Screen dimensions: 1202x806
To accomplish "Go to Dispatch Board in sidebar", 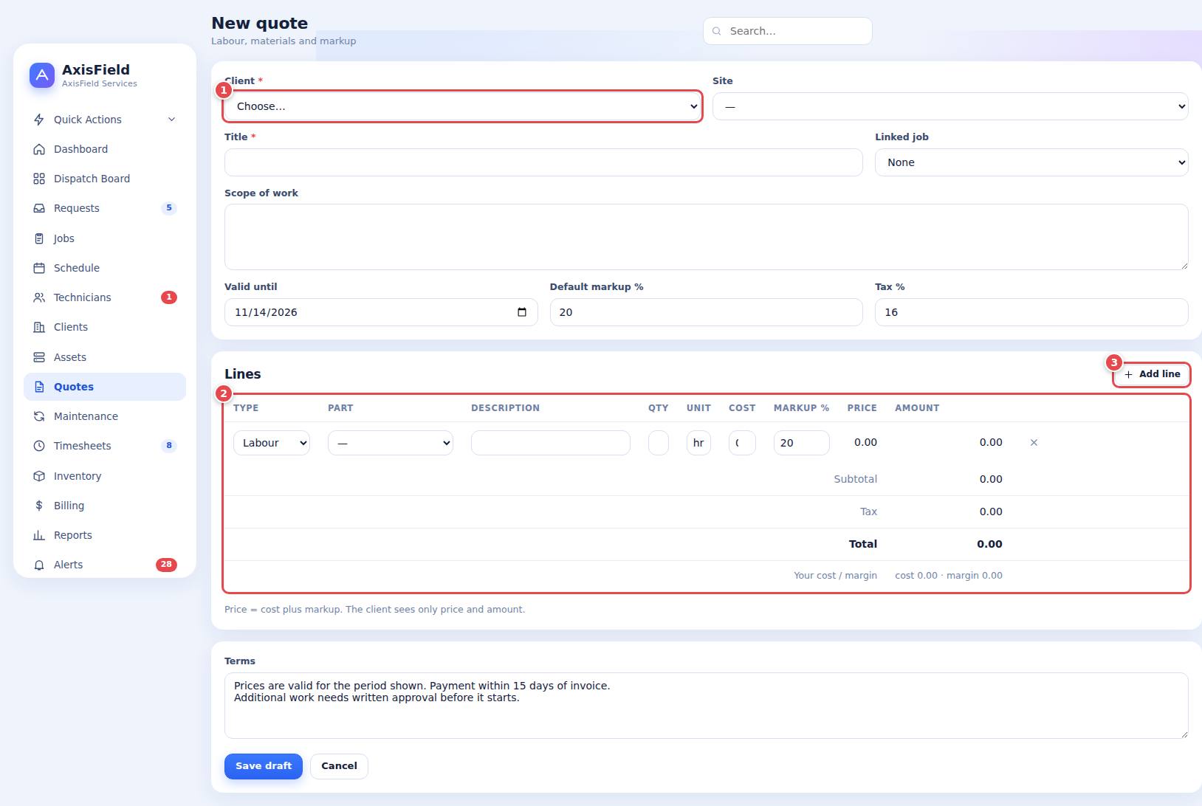I will [105, 179].
